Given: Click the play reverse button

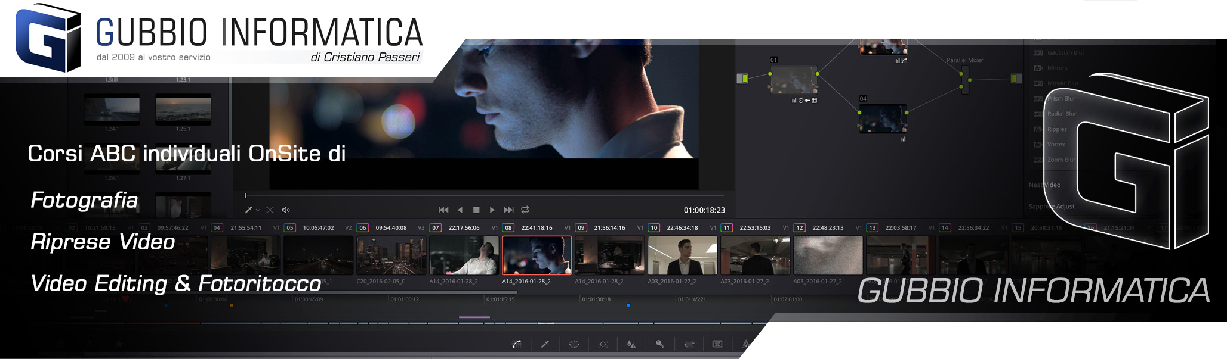Looking at the screenshot, I should 460,210.
